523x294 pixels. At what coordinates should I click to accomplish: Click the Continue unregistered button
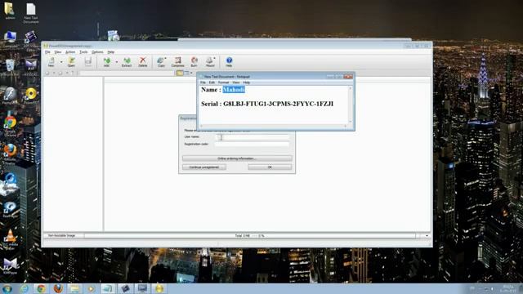point(204,167)
